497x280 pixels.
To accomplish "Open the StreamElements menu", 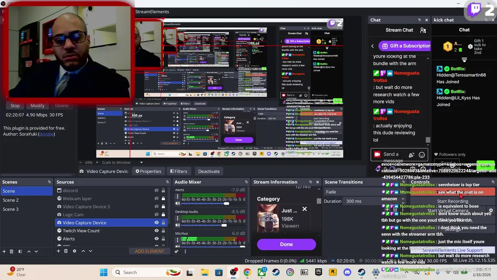I will [152, 12].
